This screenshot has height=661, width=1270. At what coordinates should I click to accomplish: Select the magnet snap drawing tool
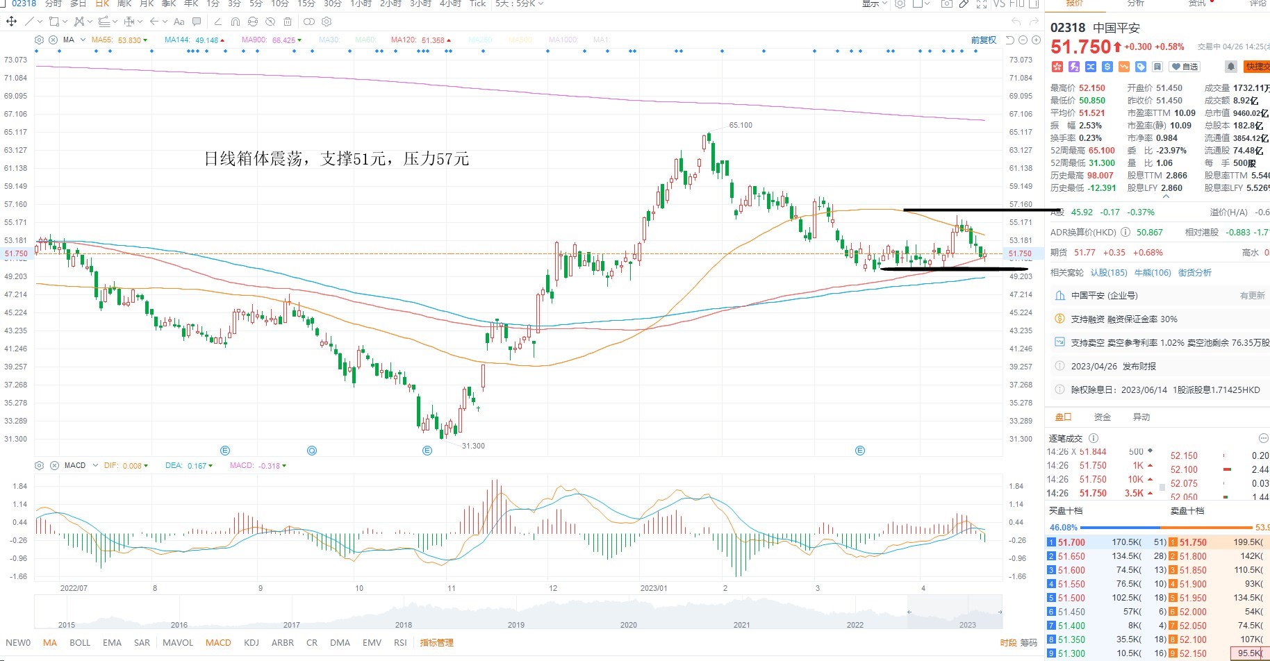pos(236,22)
